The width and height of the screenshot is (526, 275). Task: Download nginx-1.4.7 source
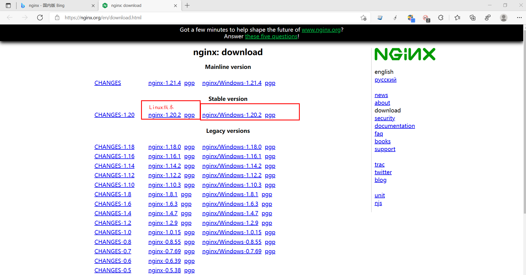click(x=163, y=213)
